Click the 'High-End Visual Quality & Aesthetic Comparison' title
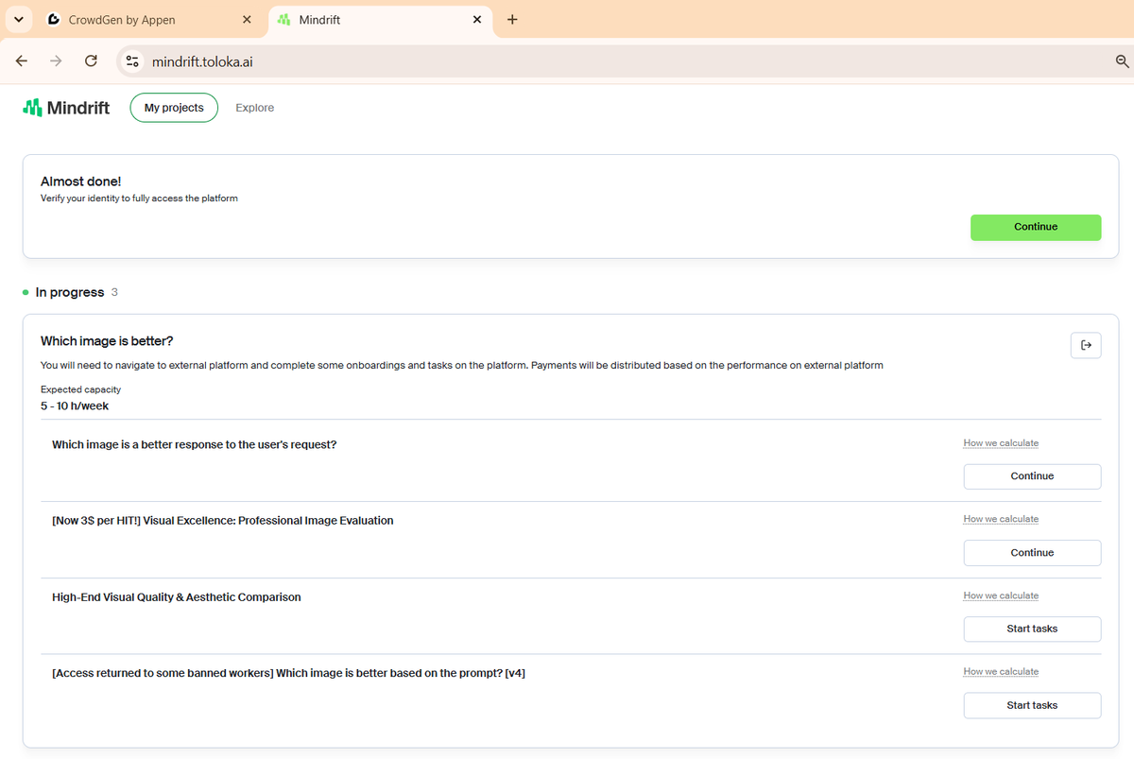1134x759 pixels. click(177, 597)
